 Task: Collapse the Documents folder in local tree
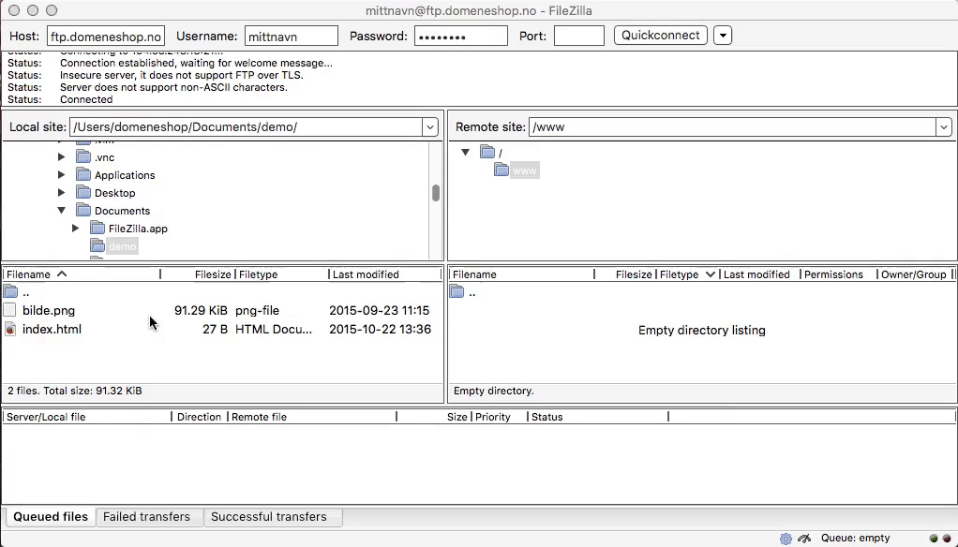[x=62, y=210]
